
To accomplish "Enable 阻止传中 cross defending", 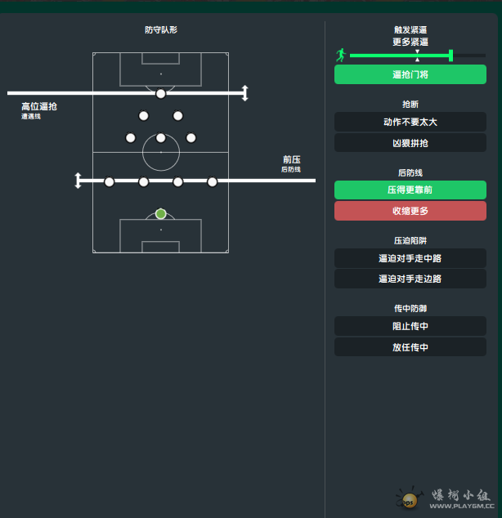I will (410, 326).
